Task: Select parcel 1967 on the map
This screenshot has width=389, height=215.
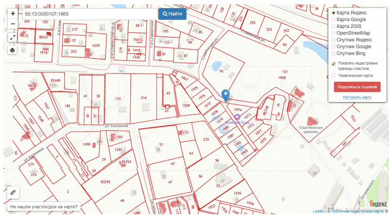Action: click(x=185, y=78)
